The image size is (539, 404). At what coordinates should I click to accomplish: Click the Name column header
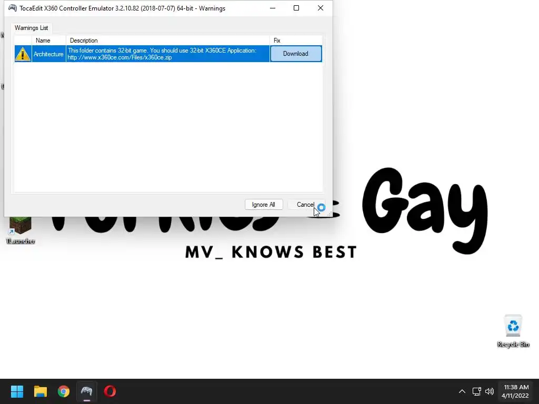coord(48,40)
